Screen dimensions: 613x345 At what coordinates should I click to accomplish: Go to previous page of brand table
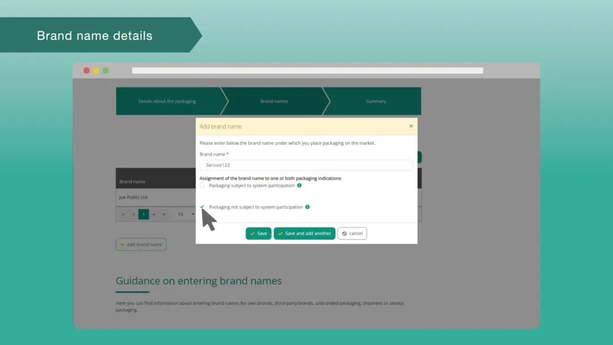[x=133, y=214]
